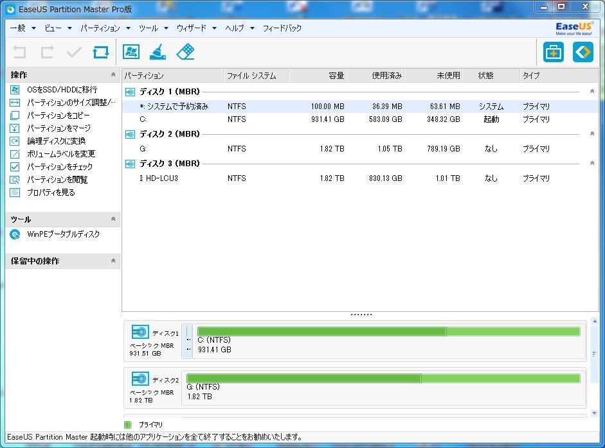Click the OSをSSD/HDDに移行 link
Screen dimensions: 605x448
[62, 90]
